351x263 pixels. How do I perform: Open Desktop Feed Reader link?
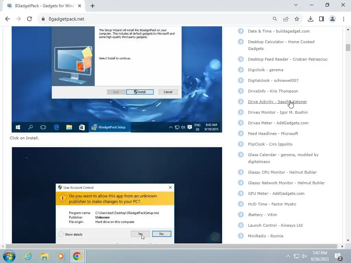click(288, 59)
